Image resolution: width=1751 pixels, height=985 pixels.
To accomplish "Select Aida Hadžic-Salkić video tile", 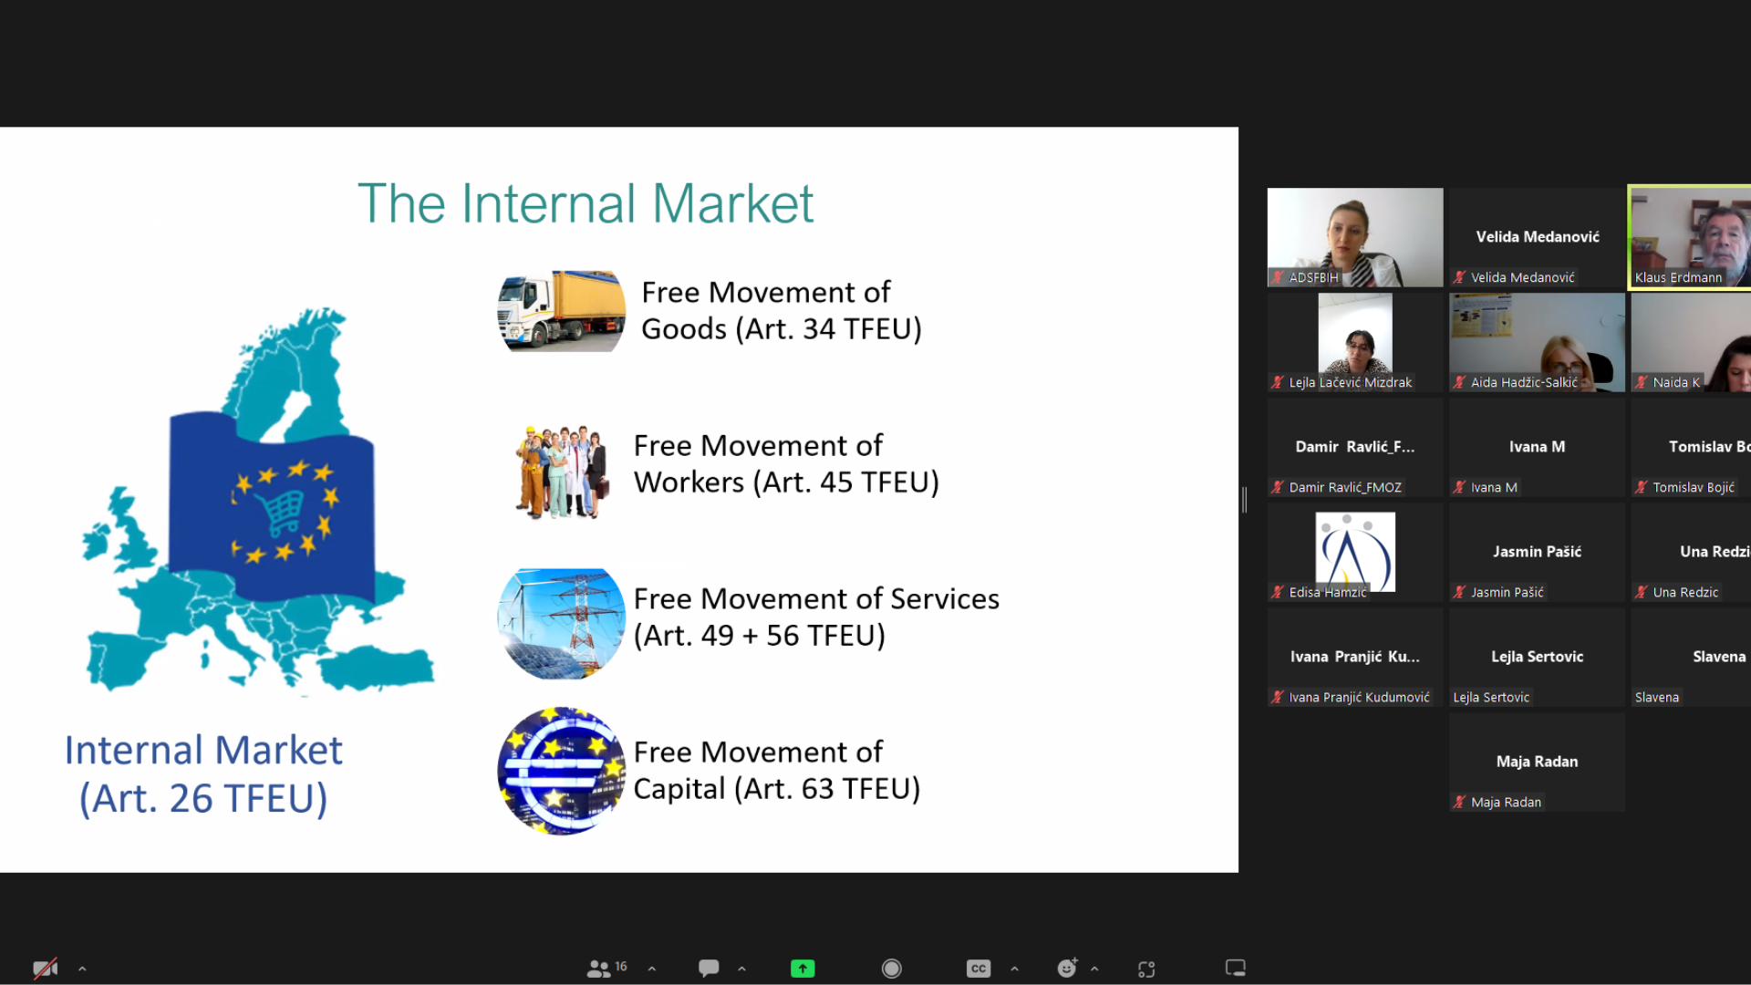I will pyautogui.click(x=1537, y=342).
